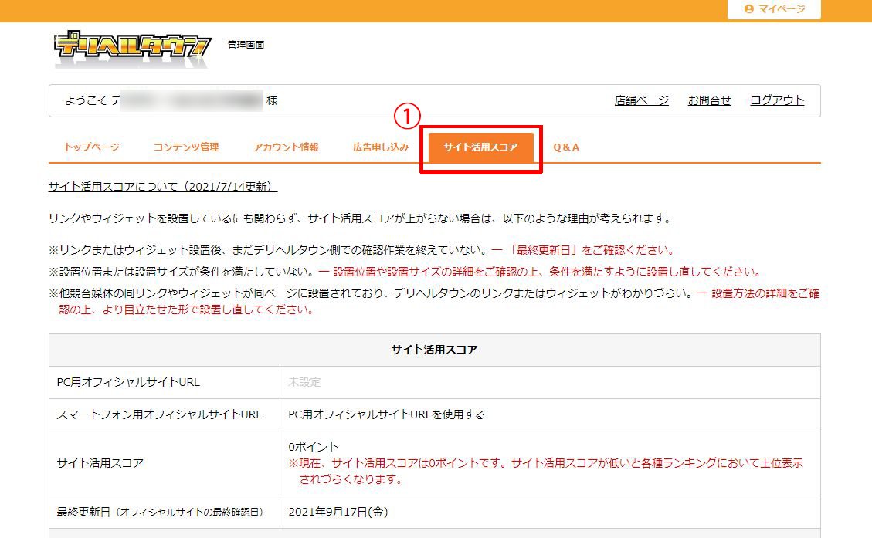This screenshot has width=872, height=538.
Task: Click the 店舗ページ link
Action: pos(642,100)
